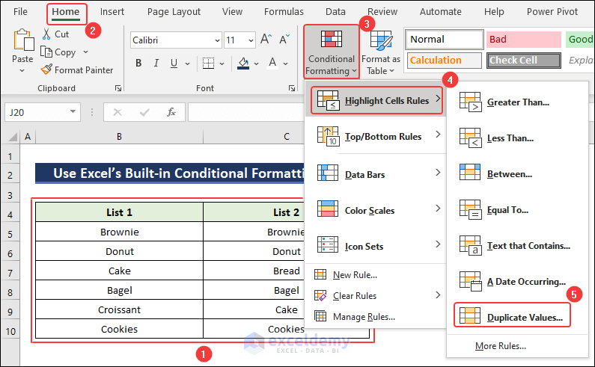Viewport: 595px width, 367px height.
Task: Switch to Formulas tab
Action: pos(284,12)
